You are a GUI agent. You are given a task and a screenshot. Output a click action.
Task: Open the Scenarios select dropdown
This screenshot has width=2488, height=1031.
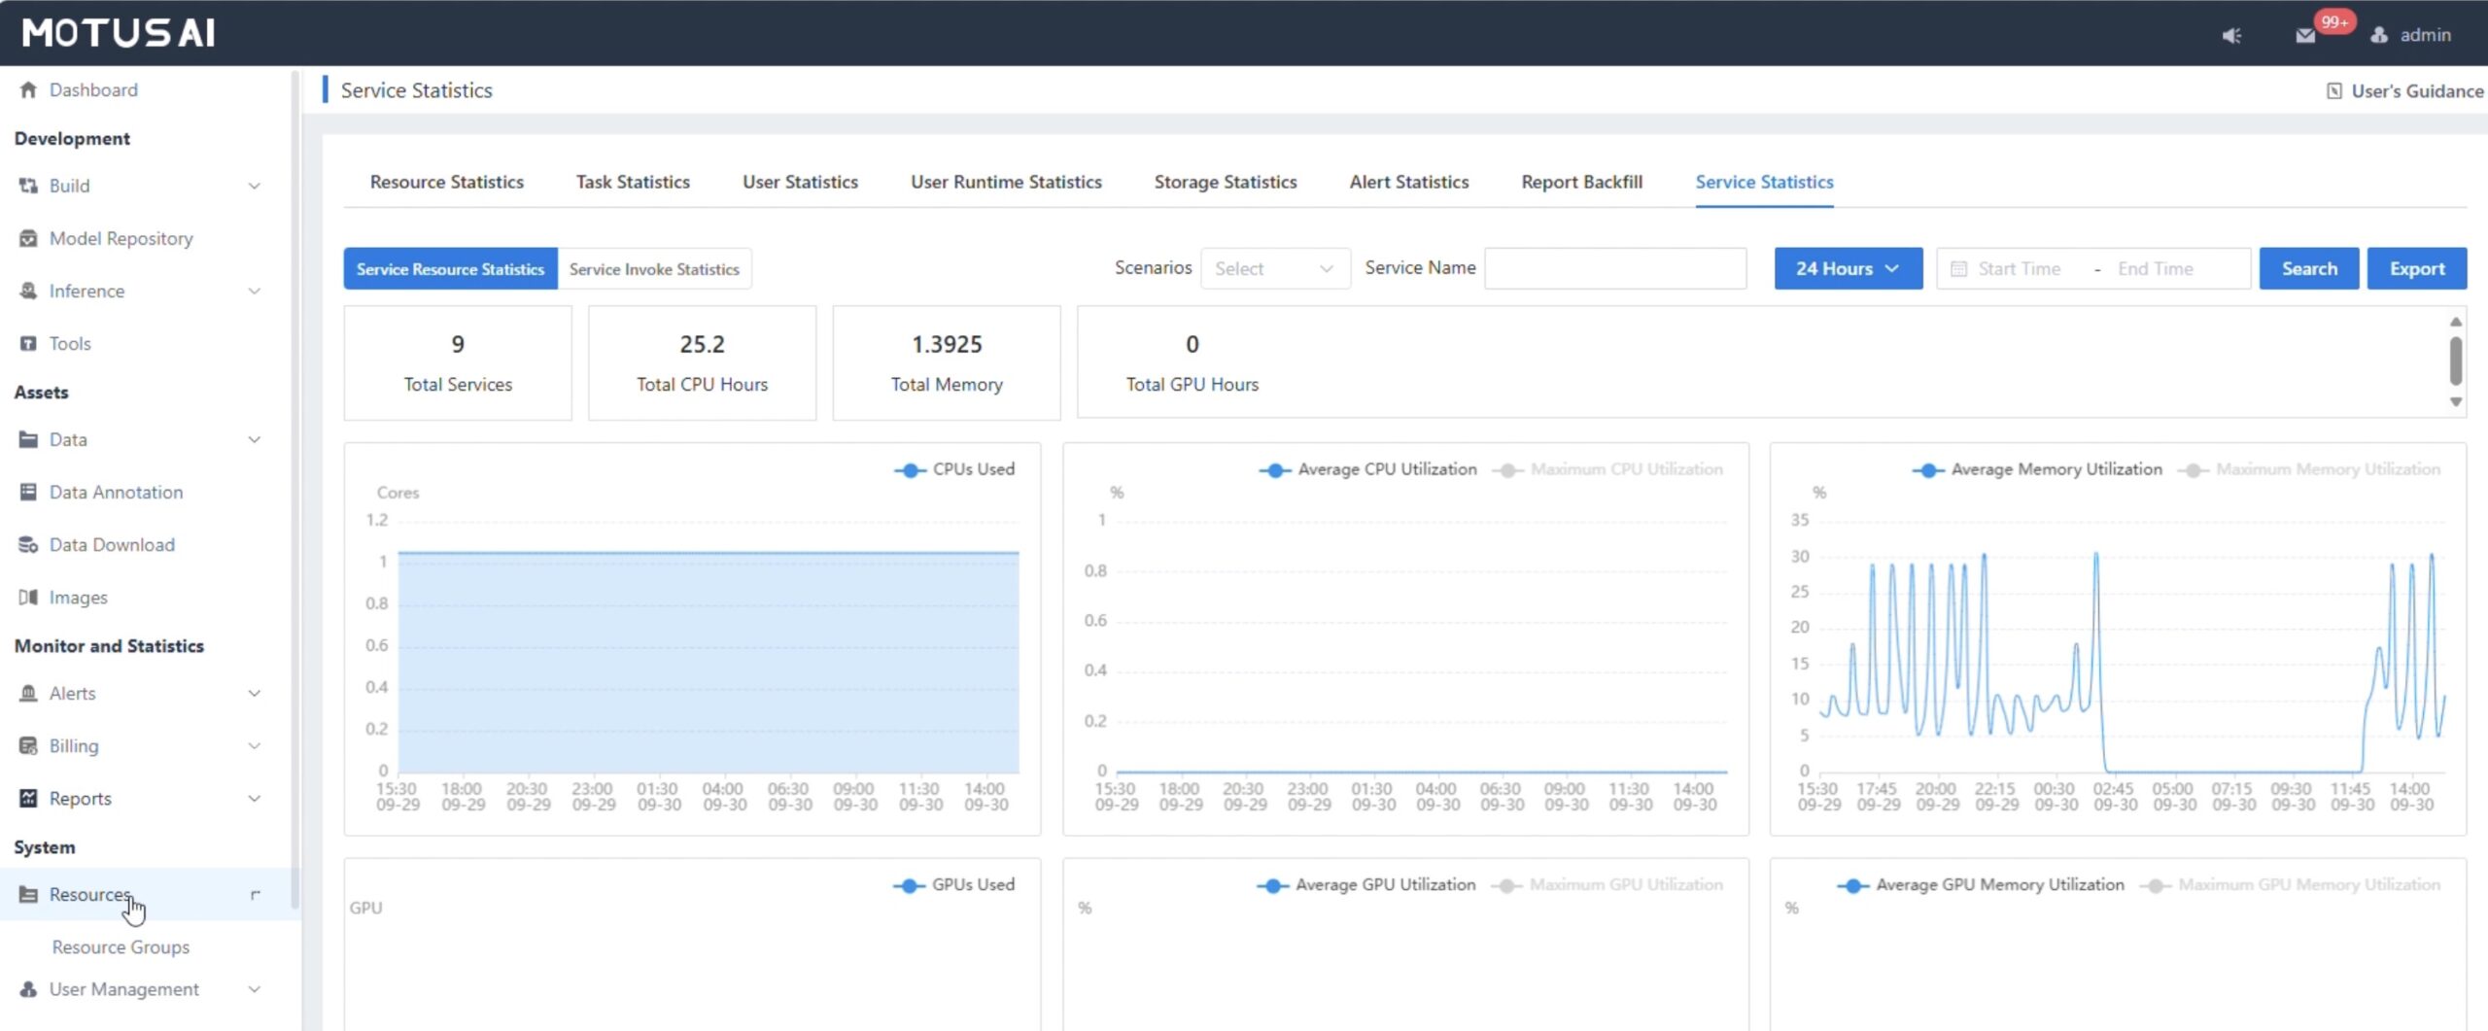click(x=1274, y=269)
